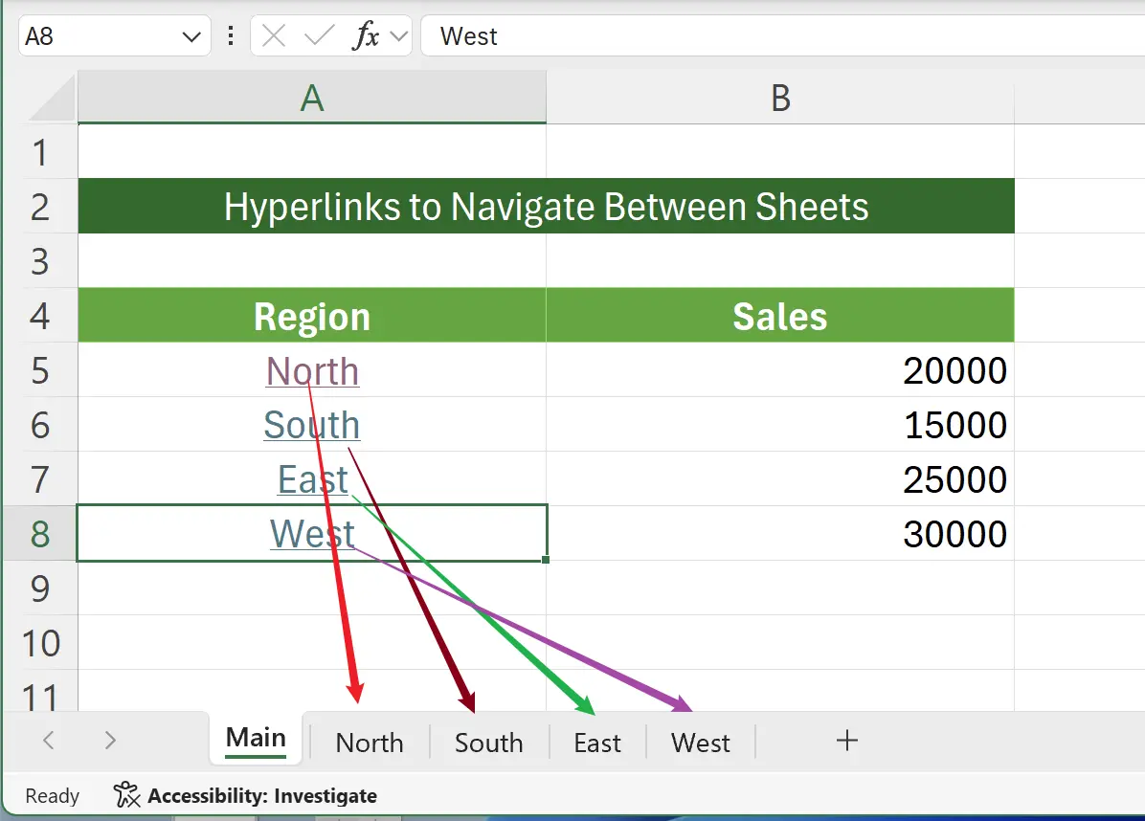Click the Cancel X icon beside the formula bar
Viewport: 1145px width, 821px height.
click(x=273, y=35)
